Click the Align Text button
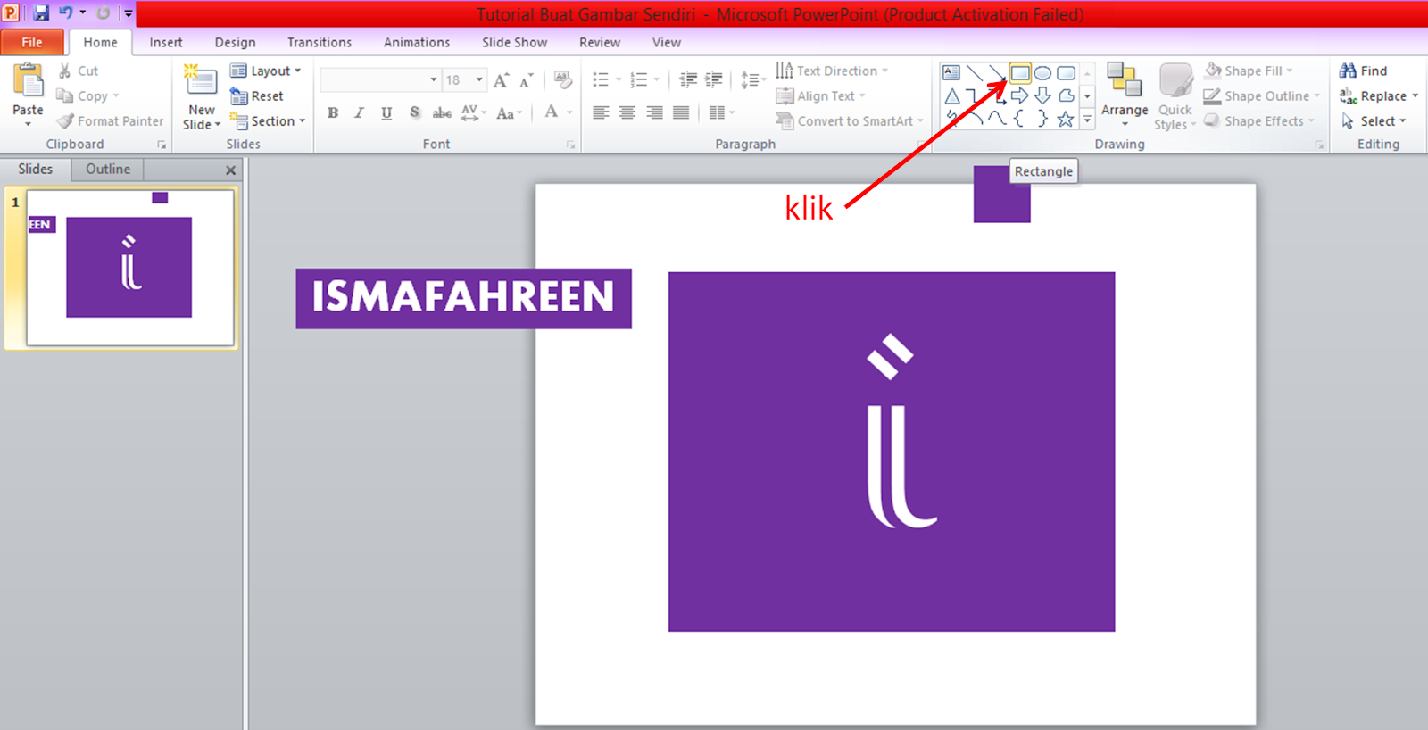This screenshot has height=730, width=1428. pyautogui.click(x=820, y=95)
